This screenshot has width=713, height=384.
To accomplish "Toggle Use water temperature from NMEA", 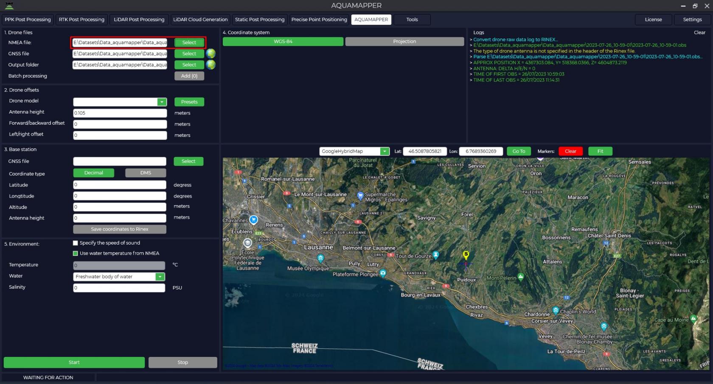I will (x=76, y=253).
